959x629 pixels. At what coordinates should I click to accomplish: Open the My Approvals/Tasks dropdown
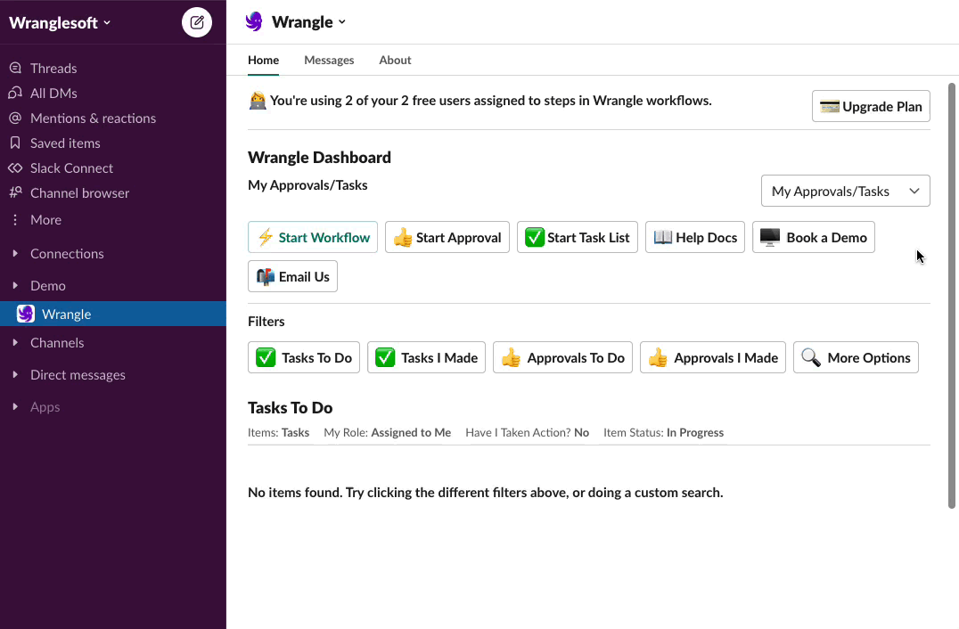[845, 191]
